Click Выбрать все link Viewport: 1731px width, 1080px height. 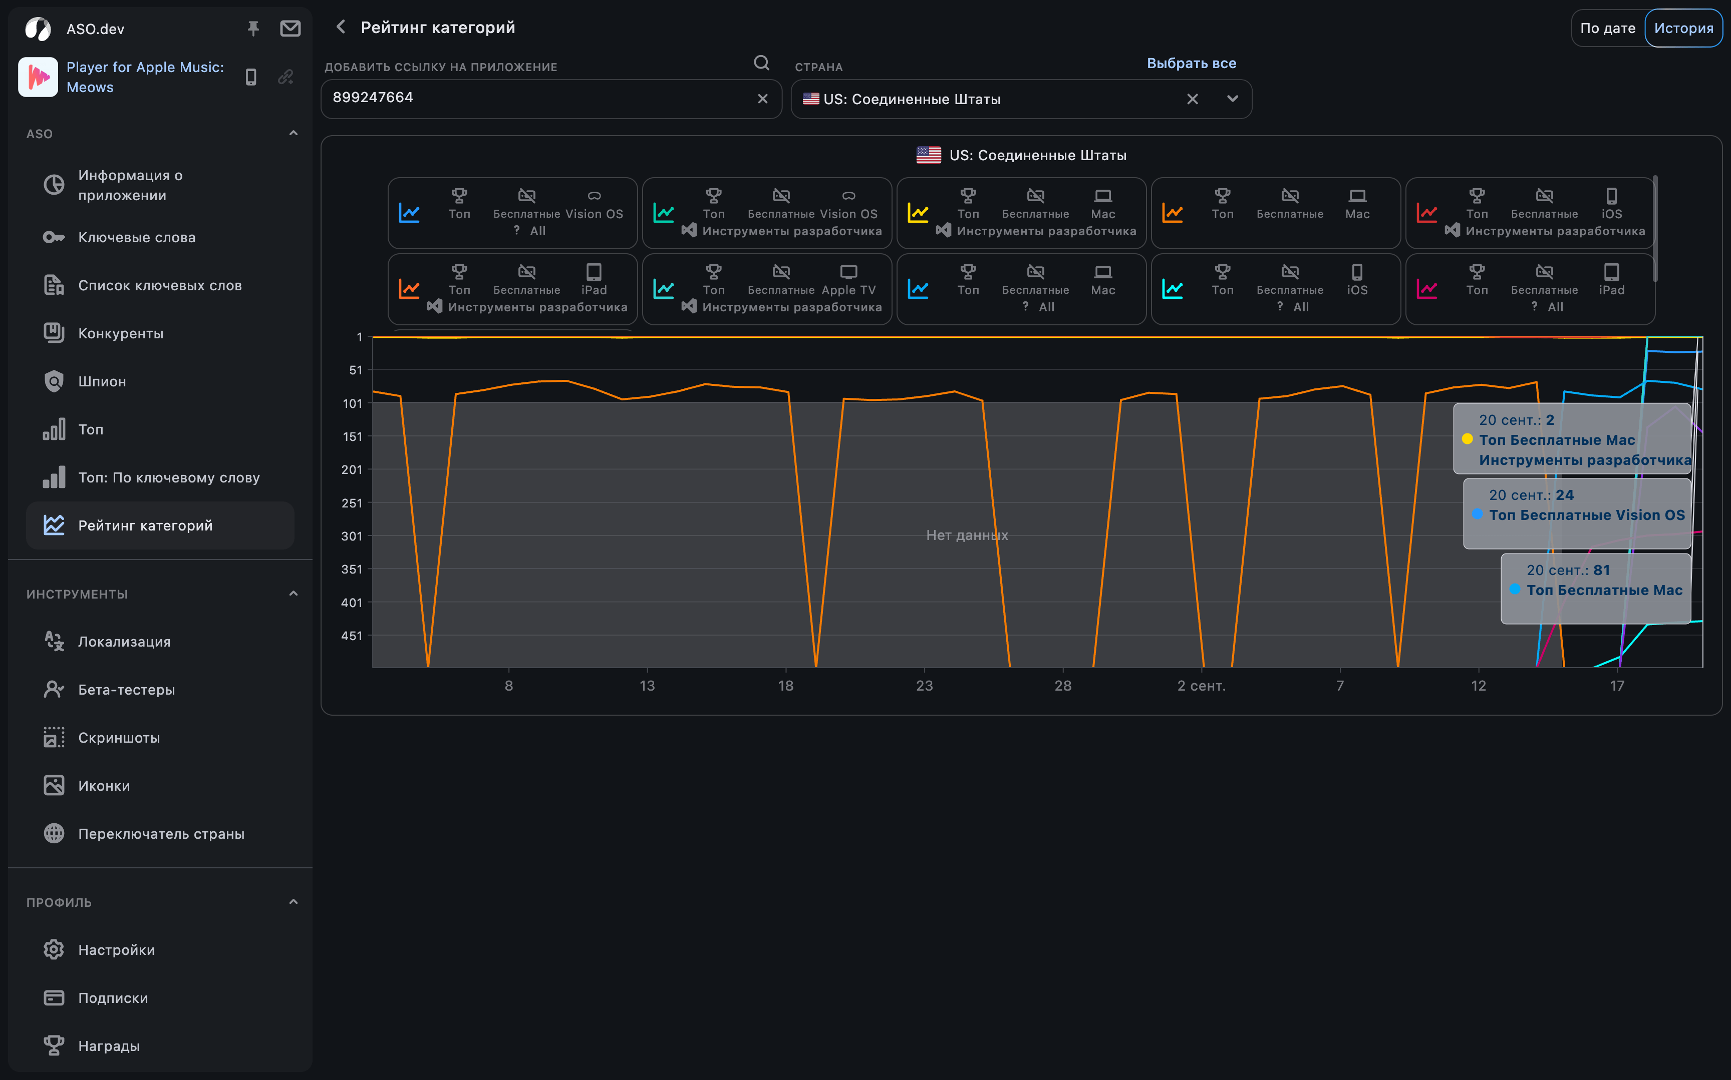click(x=1192, y=63)
